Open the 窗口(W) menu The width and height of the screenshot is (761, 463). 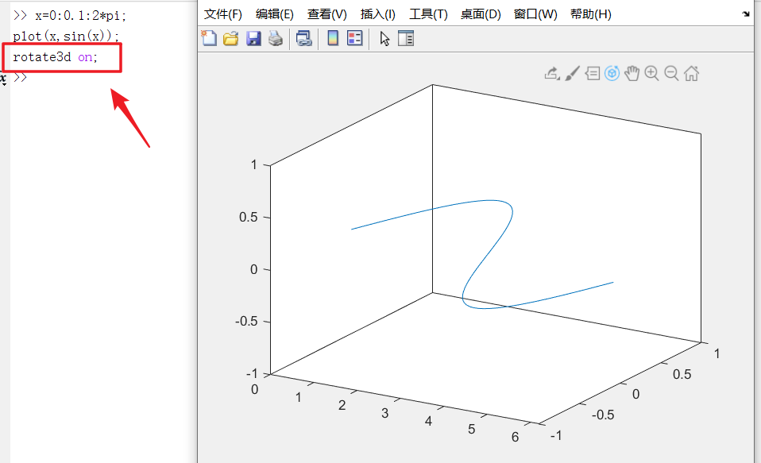click(535, 14)
